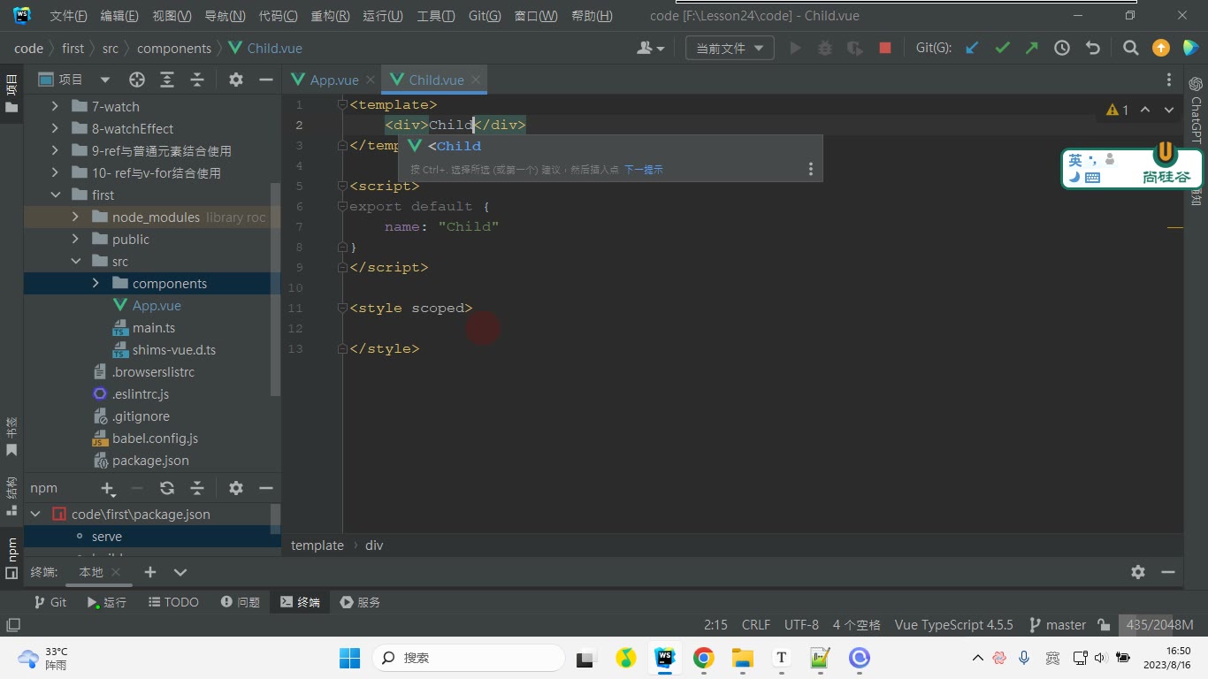Image resolution: width=1208 pixels, height=679 pixels.
Task: Toggle the 结构 structure tool window stripe
Action: tap(11, 497)
